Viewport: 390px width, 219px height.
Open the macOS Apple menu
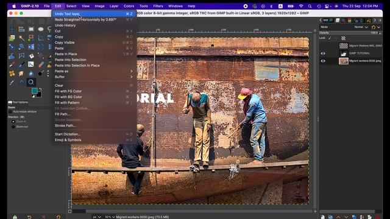(14, 6)
